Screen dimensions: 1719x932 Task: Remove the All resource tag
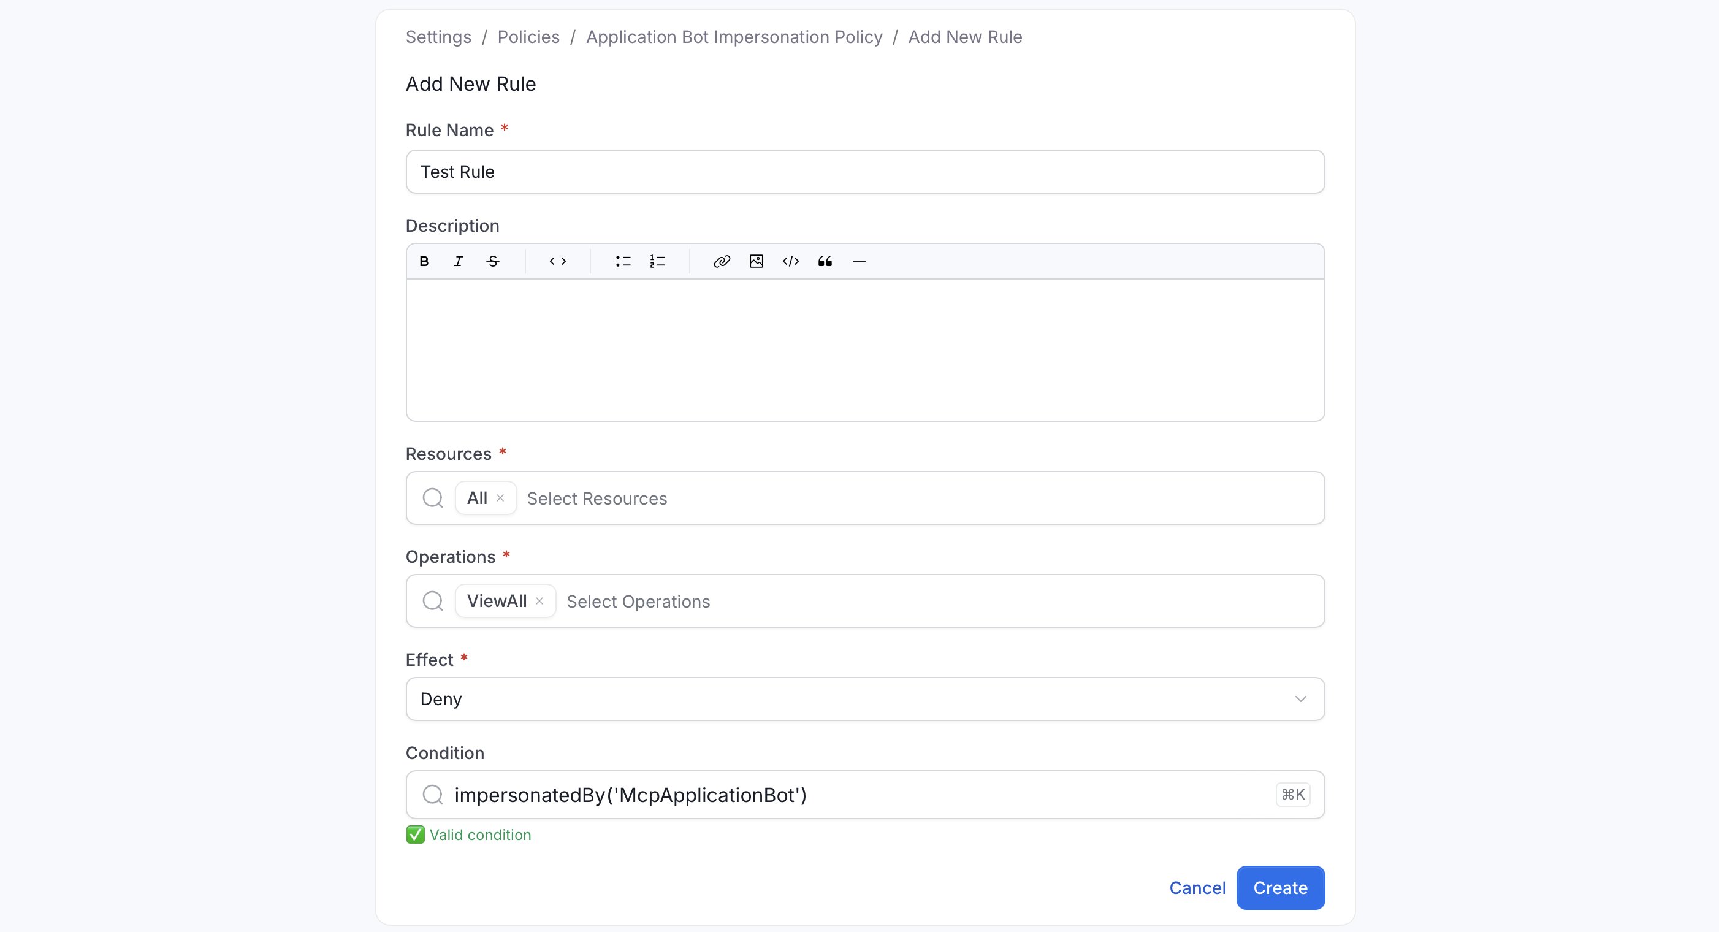[x=500, y=498]
